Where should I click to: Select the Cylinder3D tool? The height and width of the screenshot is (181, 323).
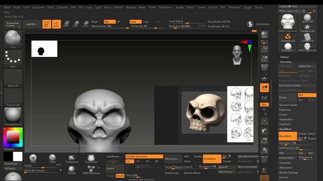(x=307, y=38)
